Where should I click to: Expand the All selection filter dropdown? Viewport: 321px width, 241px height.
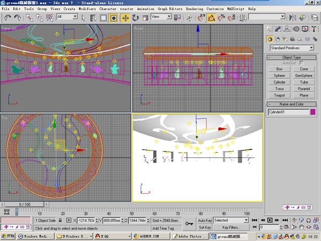click(67, 17)
